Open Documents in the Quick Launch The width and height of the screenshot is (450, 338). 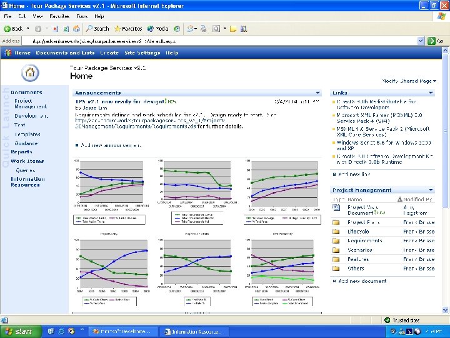(x=26, y=92)
